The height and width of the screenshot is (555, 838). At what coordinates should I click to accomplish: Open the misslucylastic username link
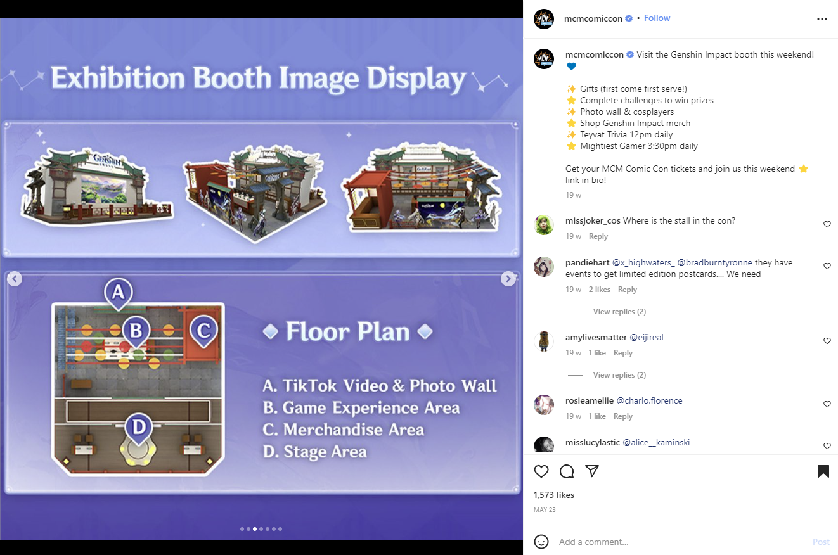pos(593,442)
